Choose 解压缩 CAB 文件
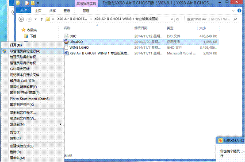Viewport: 245px width, 162px height. pos(33,81)
